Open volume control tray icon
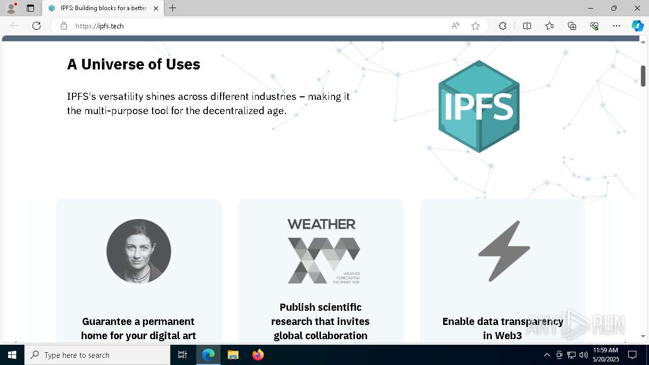This screenshot has height=365, width=649. pyautogui.click(x=583, y=355)
